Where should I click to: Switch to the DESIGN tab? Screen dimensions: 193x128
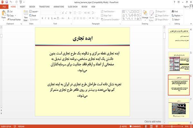click(32, 7)
